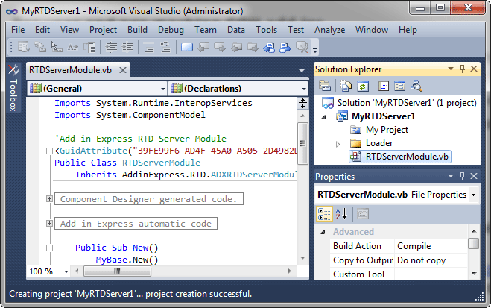This screenshot has height=308, width=491.
Task: Open Property Pages icon in Properties panel
Action: [363, 214]
